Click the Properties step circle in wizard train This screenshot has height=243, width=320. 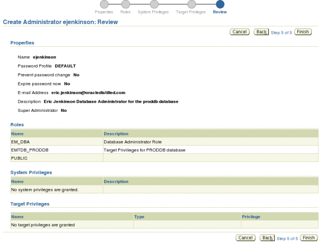[x=104, y=4]
